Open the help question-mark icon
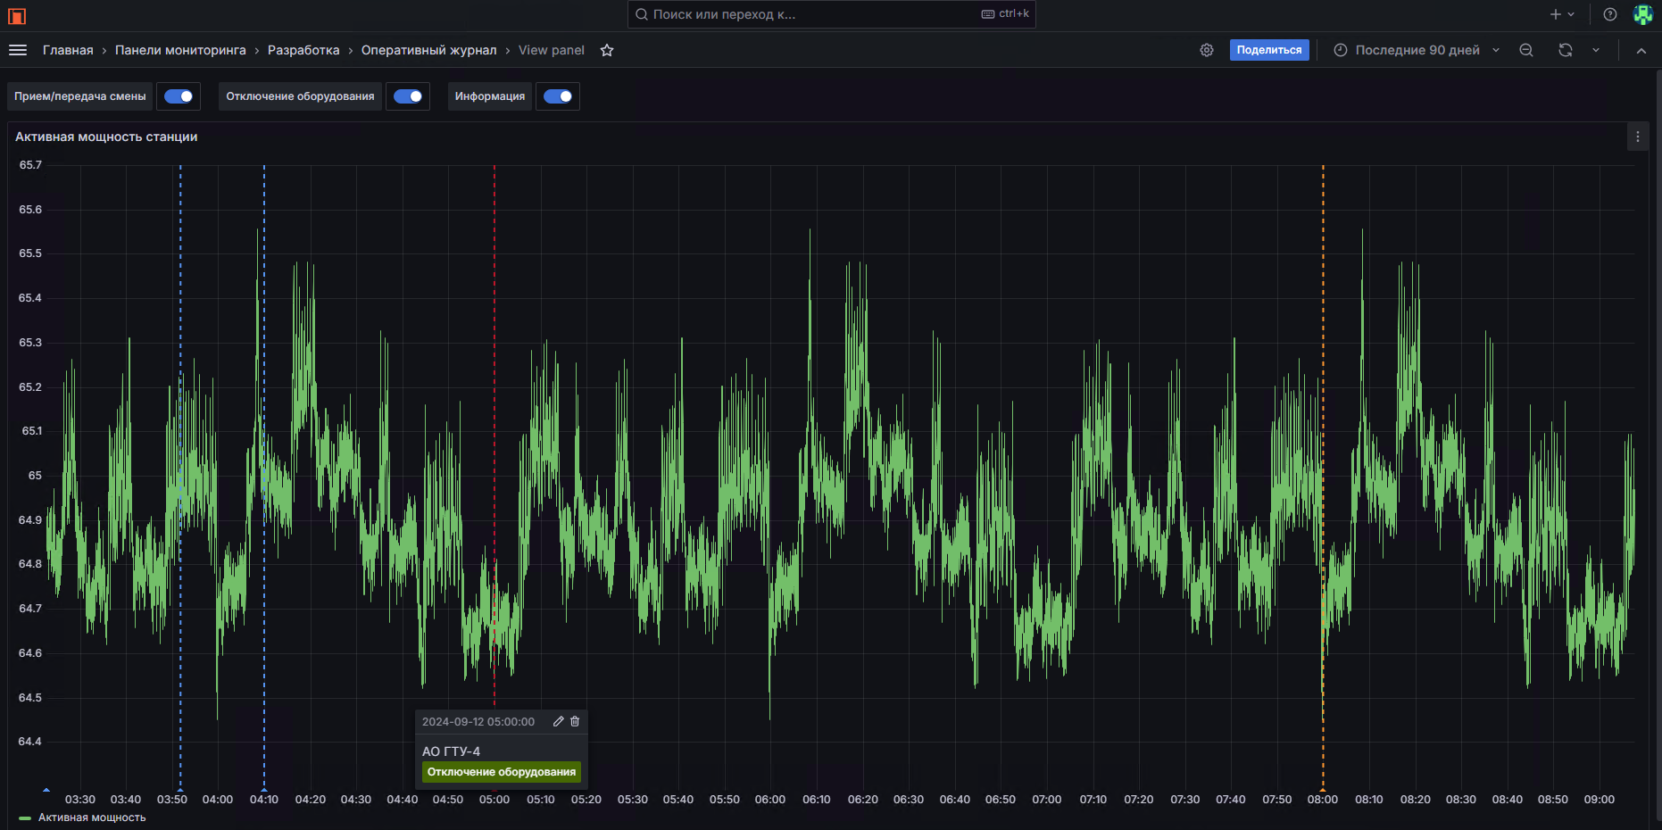The height and width of the screenshot is (830, 1662). [x=1609, y=14]
